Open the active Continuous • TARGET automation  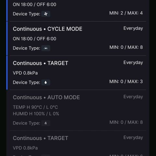click(78, 73)
